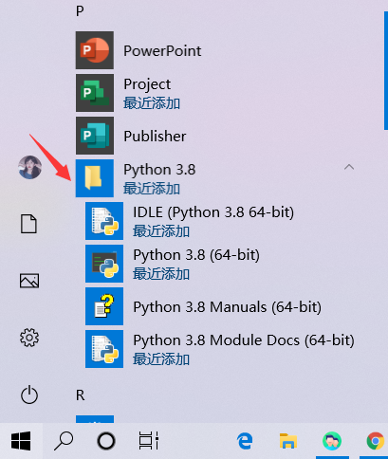The image size is (388, 459).
Task: Open Pictures from Start sidebar
Action: (x=29, y=281)
